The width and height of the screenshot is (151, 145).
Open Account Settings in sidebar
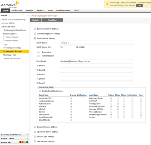8,23
